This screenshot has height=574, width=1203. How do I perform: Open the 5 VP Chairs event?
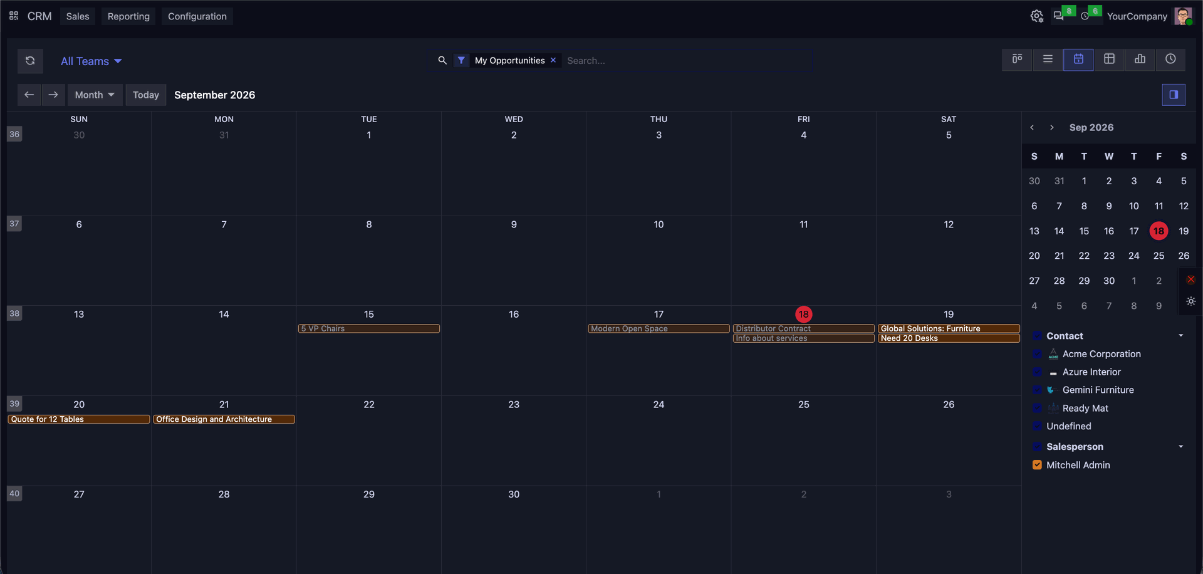[369, 328]
